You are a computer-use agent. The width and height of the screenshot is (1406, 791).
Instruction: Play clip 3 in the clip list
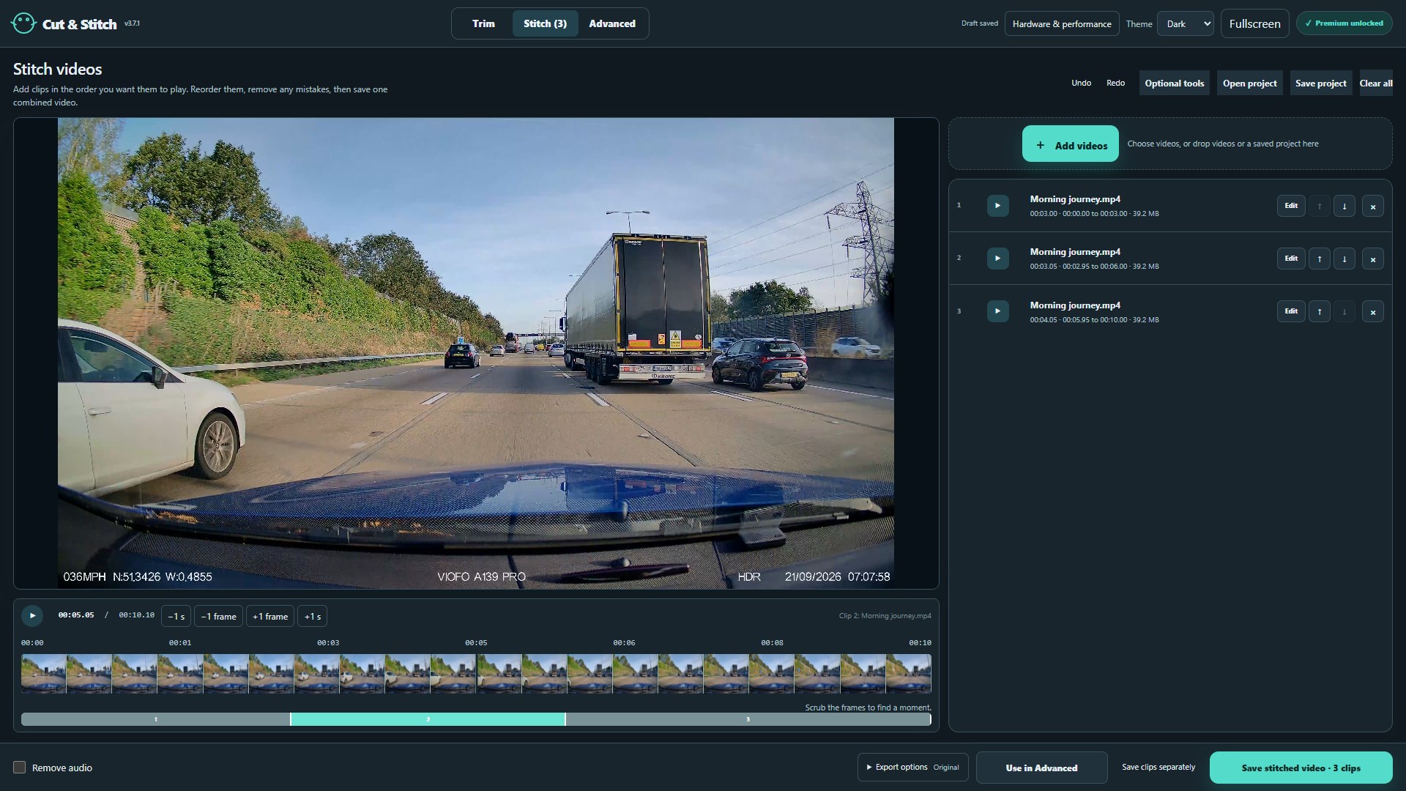(997, 311)
